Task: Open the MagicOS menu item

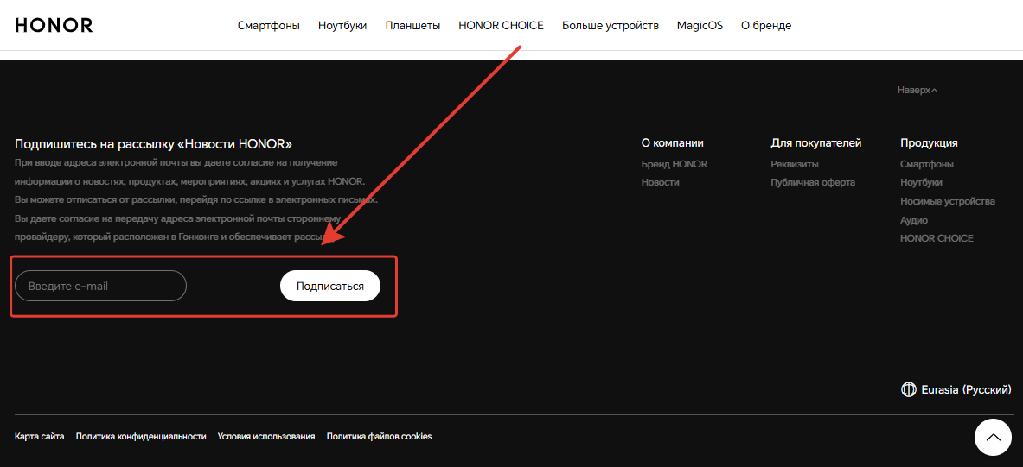Action: (700, 26)
